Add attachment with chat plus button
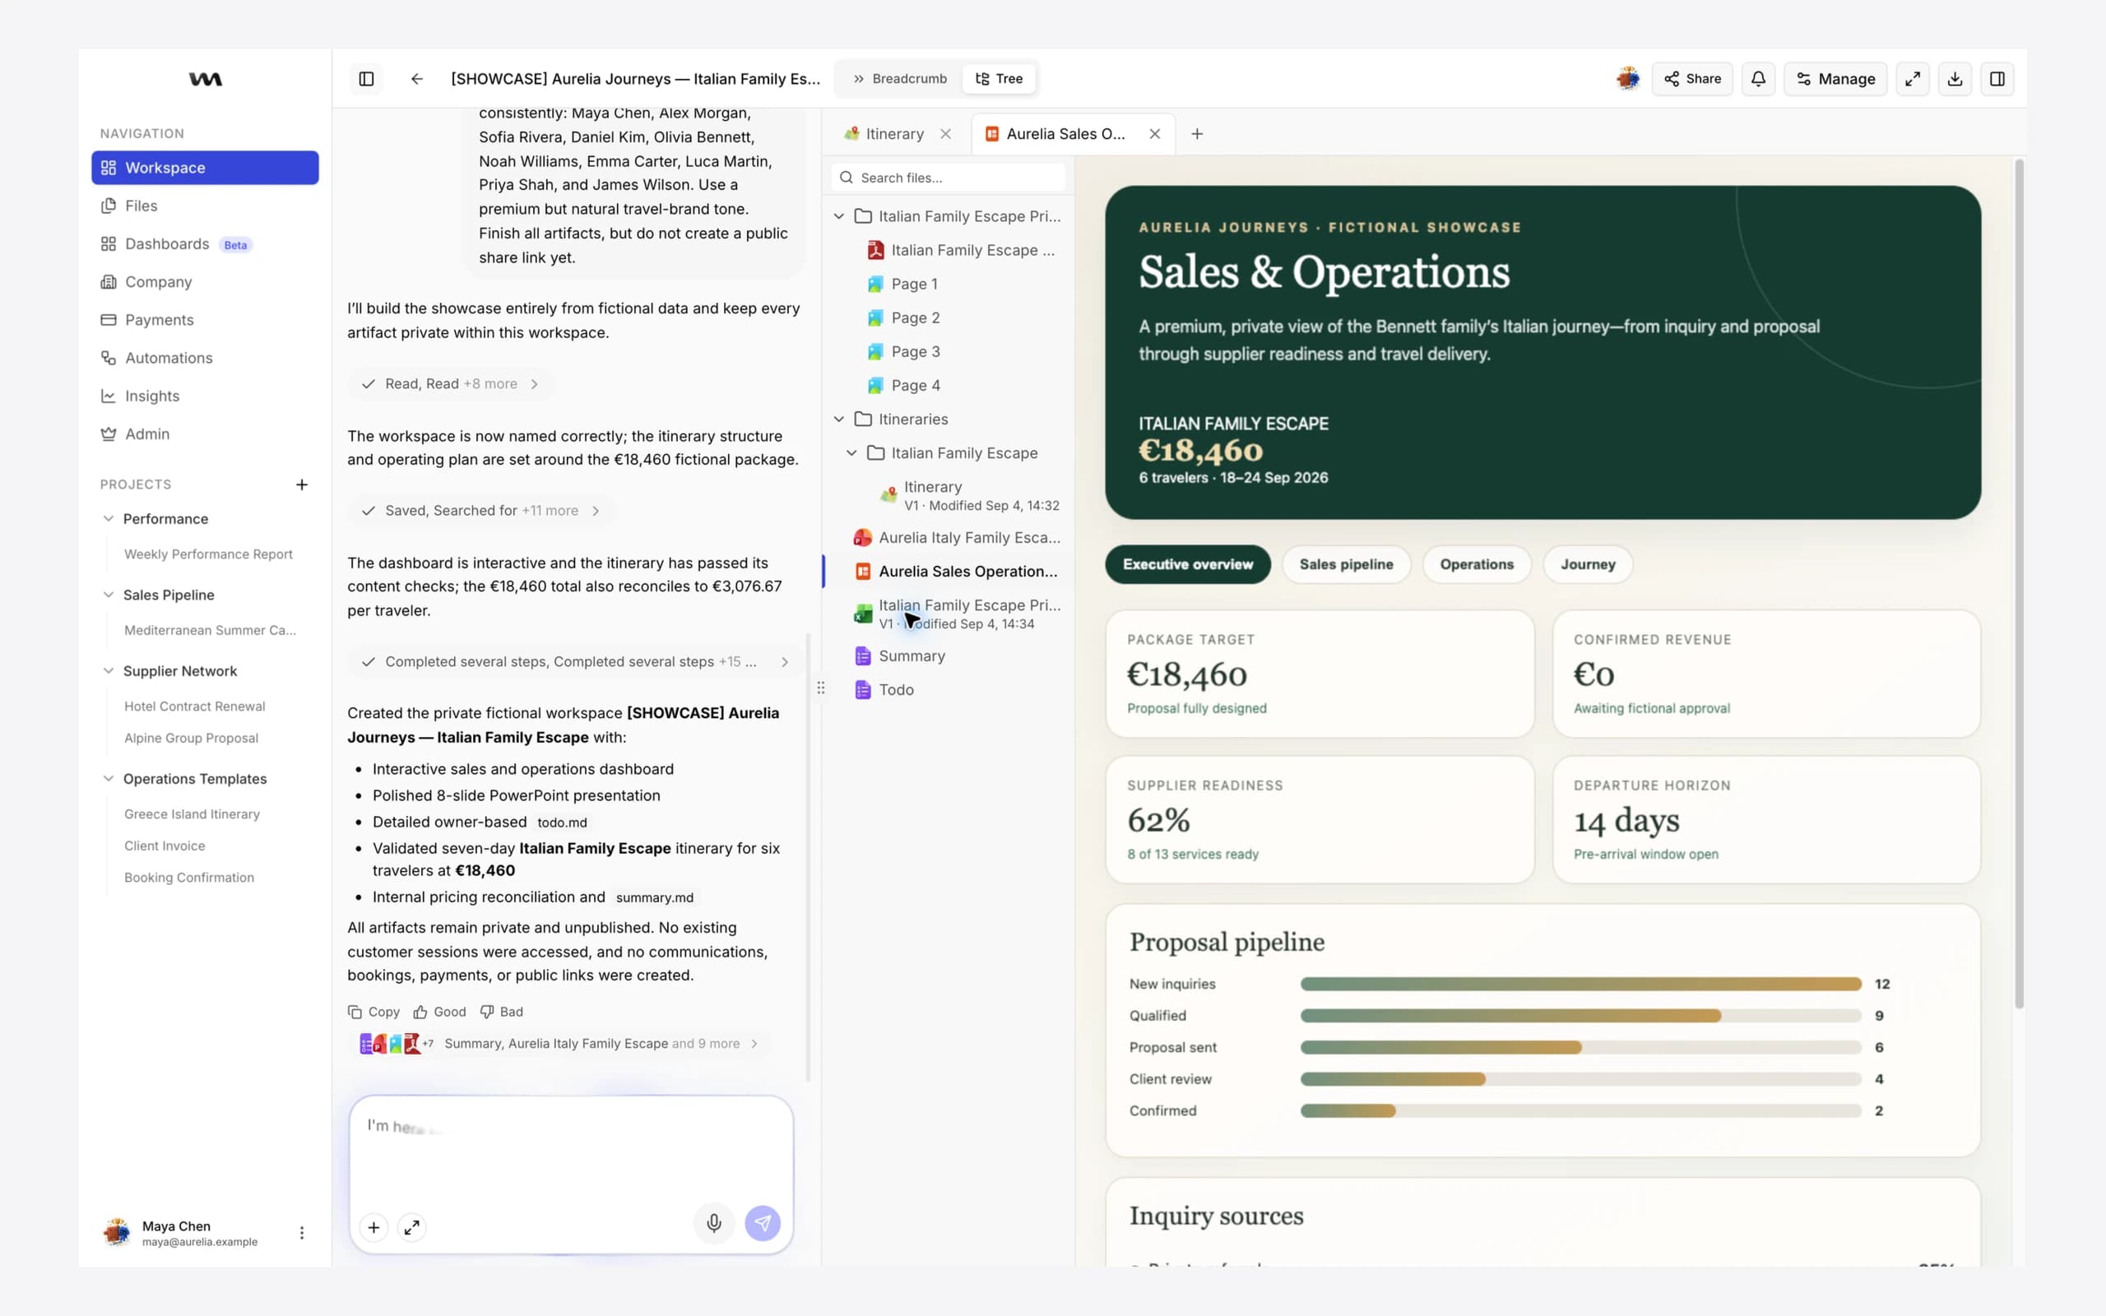The image size is (2106, 1316). click(373, 1227)
